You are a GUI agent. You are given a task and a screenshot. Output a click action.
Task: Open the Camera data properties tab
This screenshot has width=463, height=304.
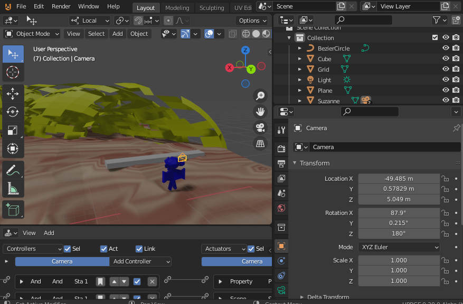[x=281, y=290]
